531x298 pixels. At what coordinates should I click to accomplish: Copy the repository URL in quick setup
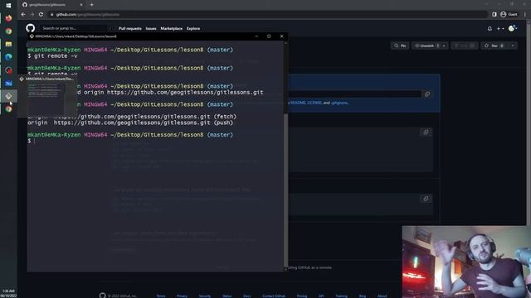pyautogui.click(x=427, y=94)
